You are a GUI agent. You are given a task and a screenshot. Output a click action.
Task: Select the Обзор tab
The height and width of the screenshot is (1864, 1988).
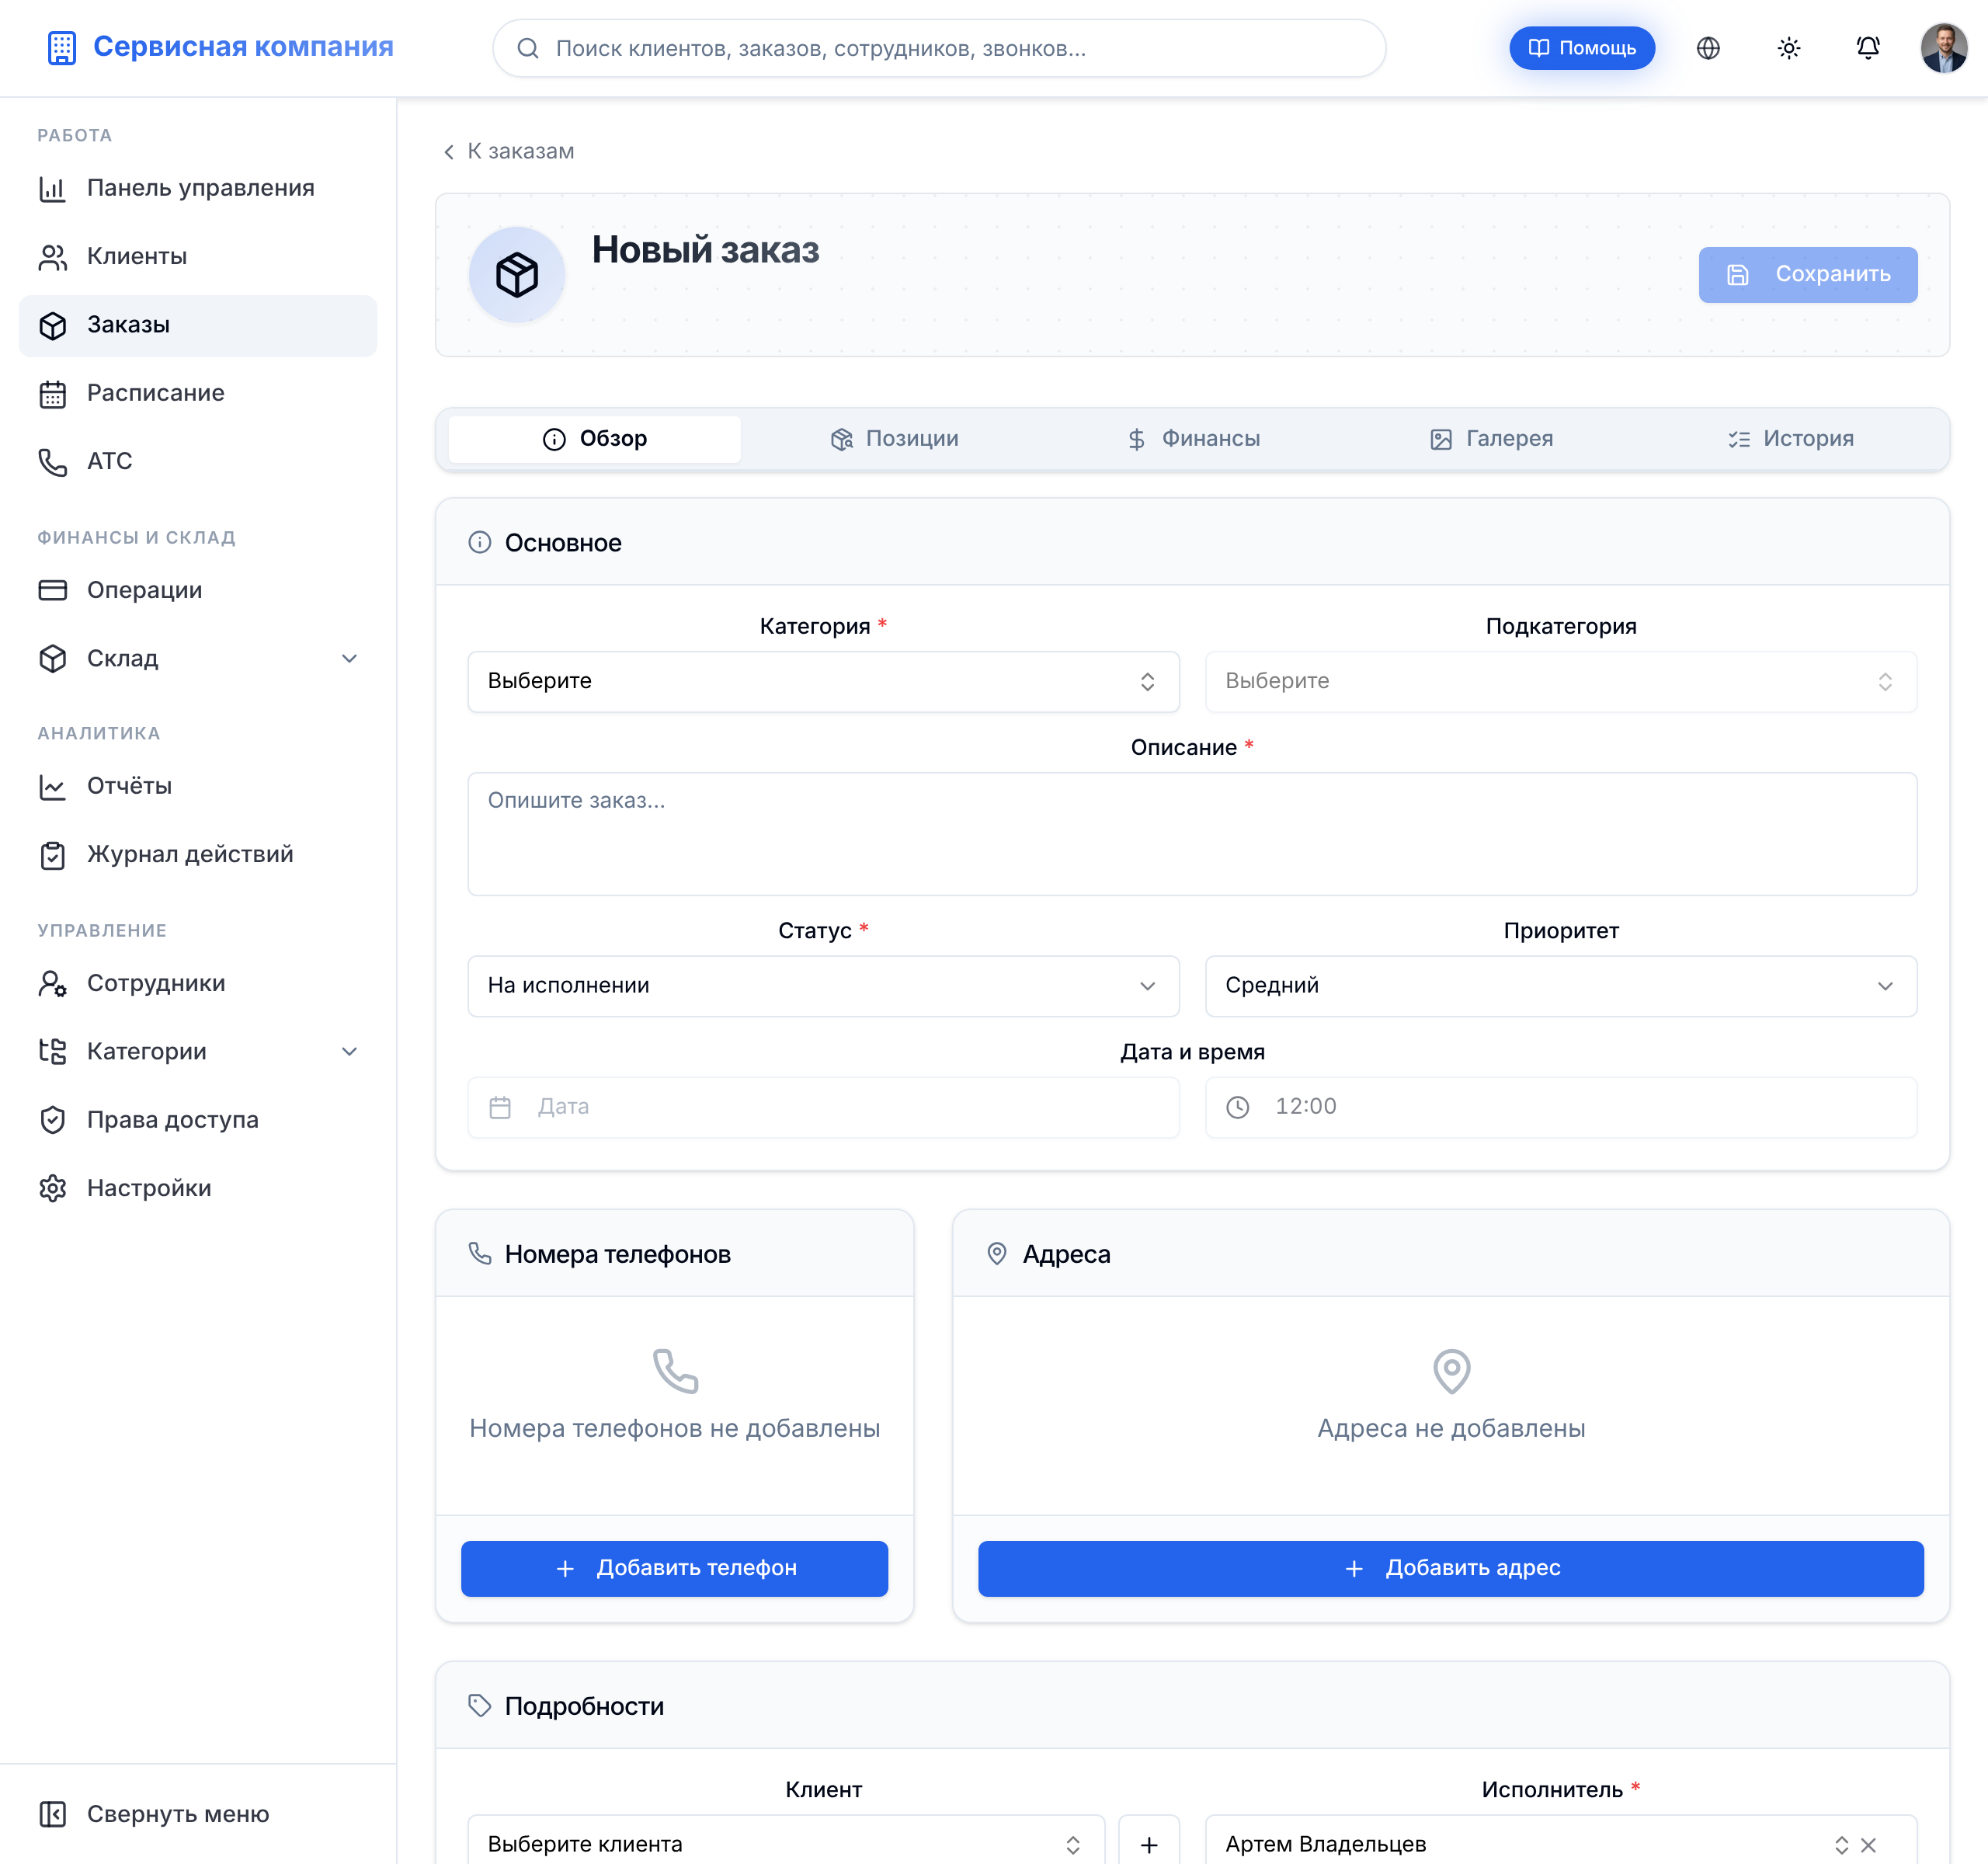[x=594, y=439]
